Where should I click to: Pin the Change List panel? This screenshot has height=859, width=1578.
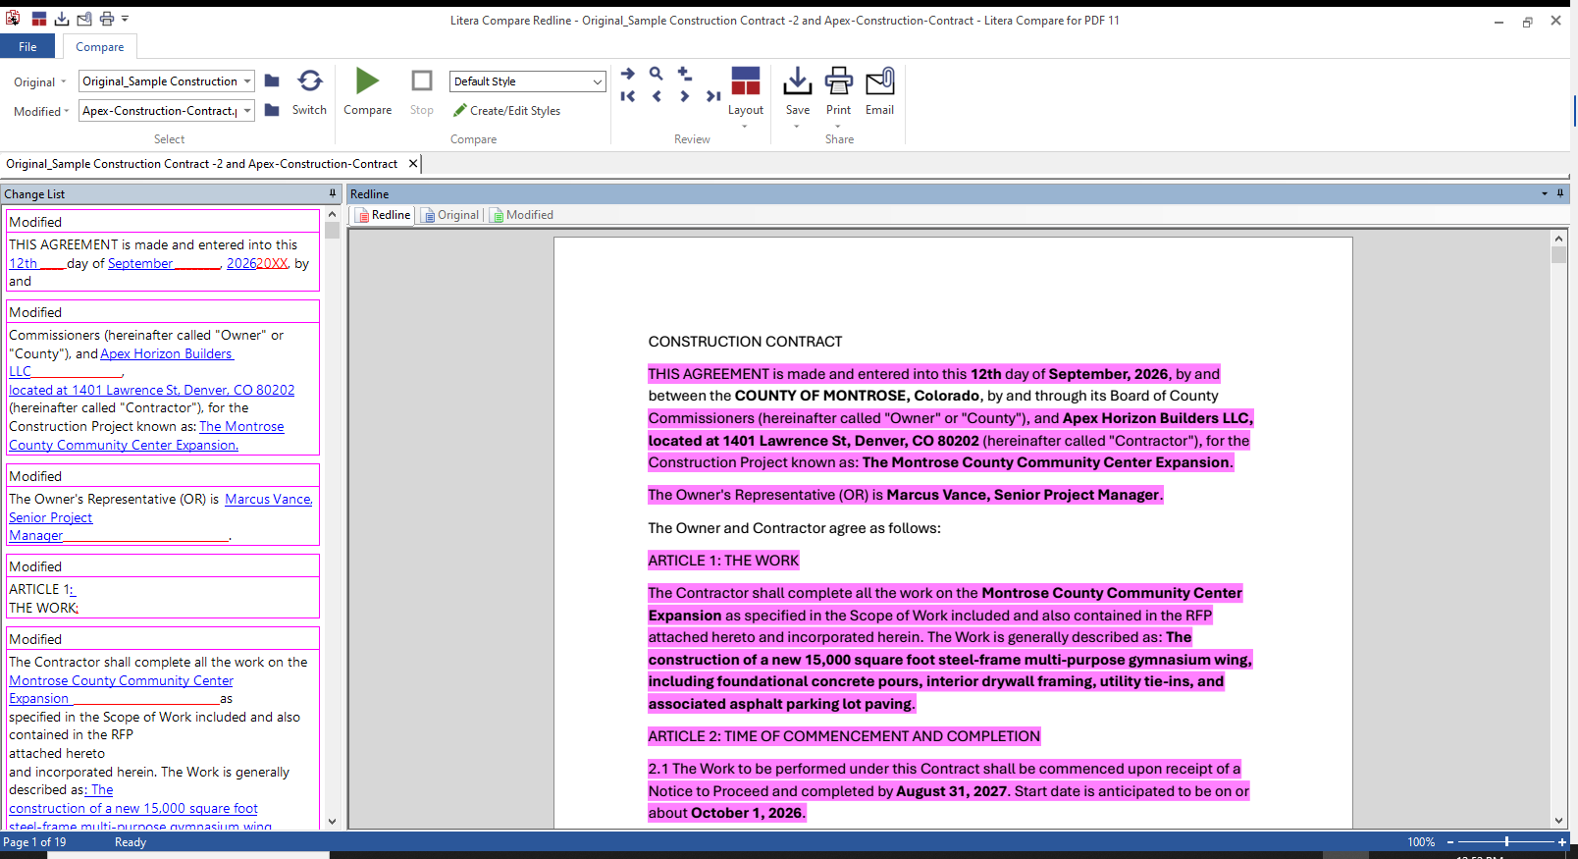click(333, 193)
